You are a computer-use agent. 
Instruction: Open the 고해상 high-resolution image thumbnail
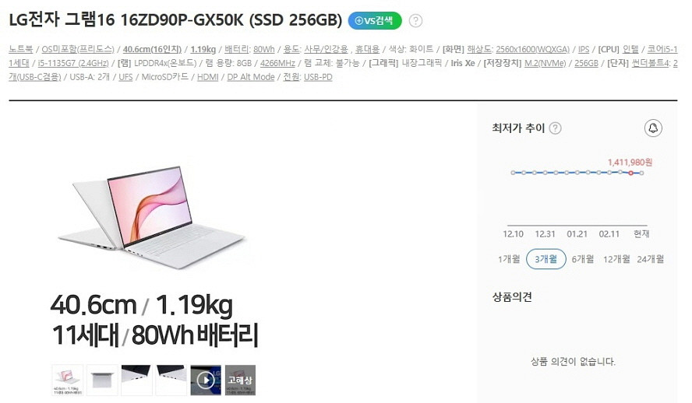coord(240,380)
